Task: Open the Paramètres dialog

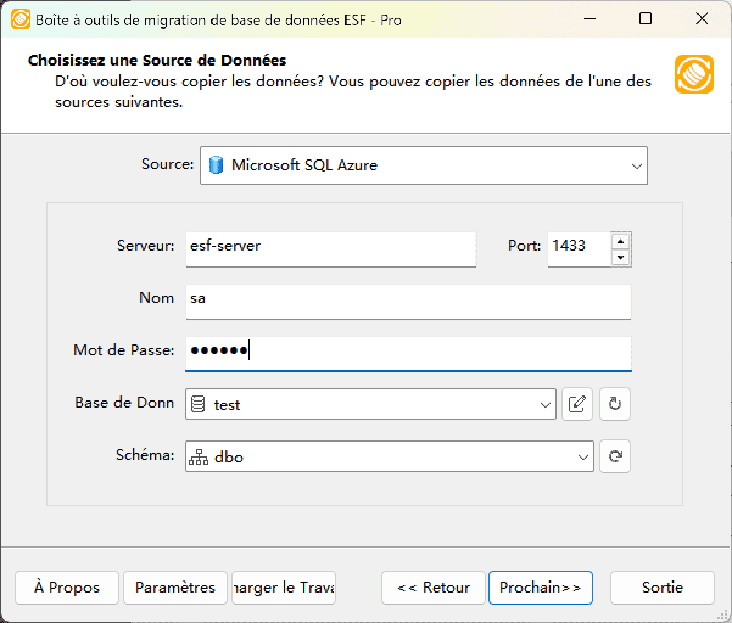Action: pyautogui.click(x=175, y=588)
